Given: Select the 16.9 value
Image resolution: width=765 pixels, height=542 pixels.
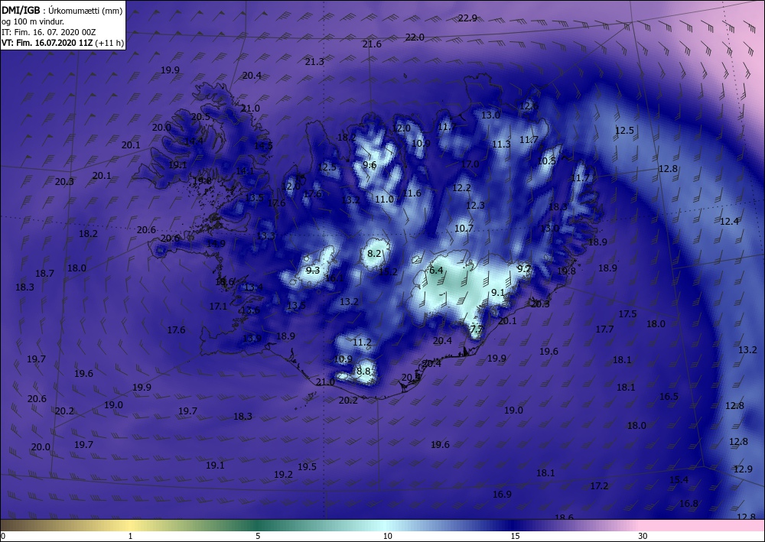Looking at the screenshot, I should 502,495.
